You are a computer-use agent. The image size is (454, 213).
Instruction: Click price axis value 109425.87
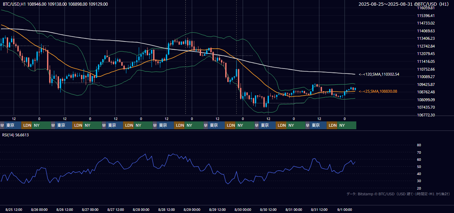[426, 84]
